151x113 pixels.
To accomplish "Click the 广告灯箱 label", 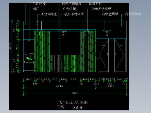I will pyautogui.click(x=69, y=9).
